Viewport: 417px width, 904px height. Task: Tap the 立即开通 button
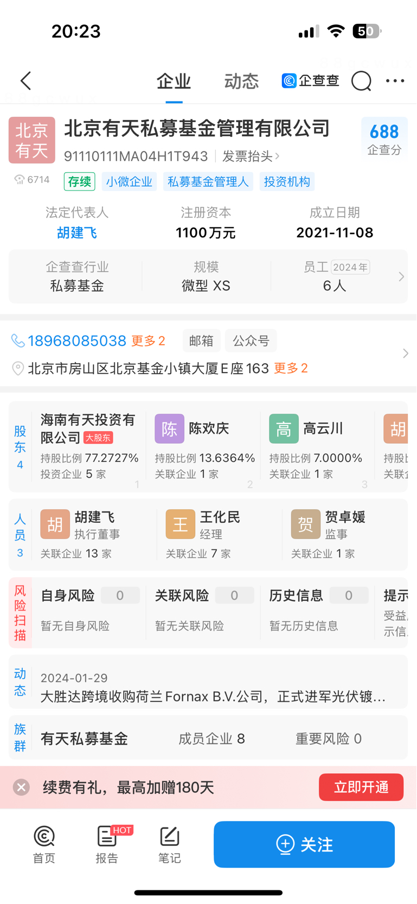[361, 787]
